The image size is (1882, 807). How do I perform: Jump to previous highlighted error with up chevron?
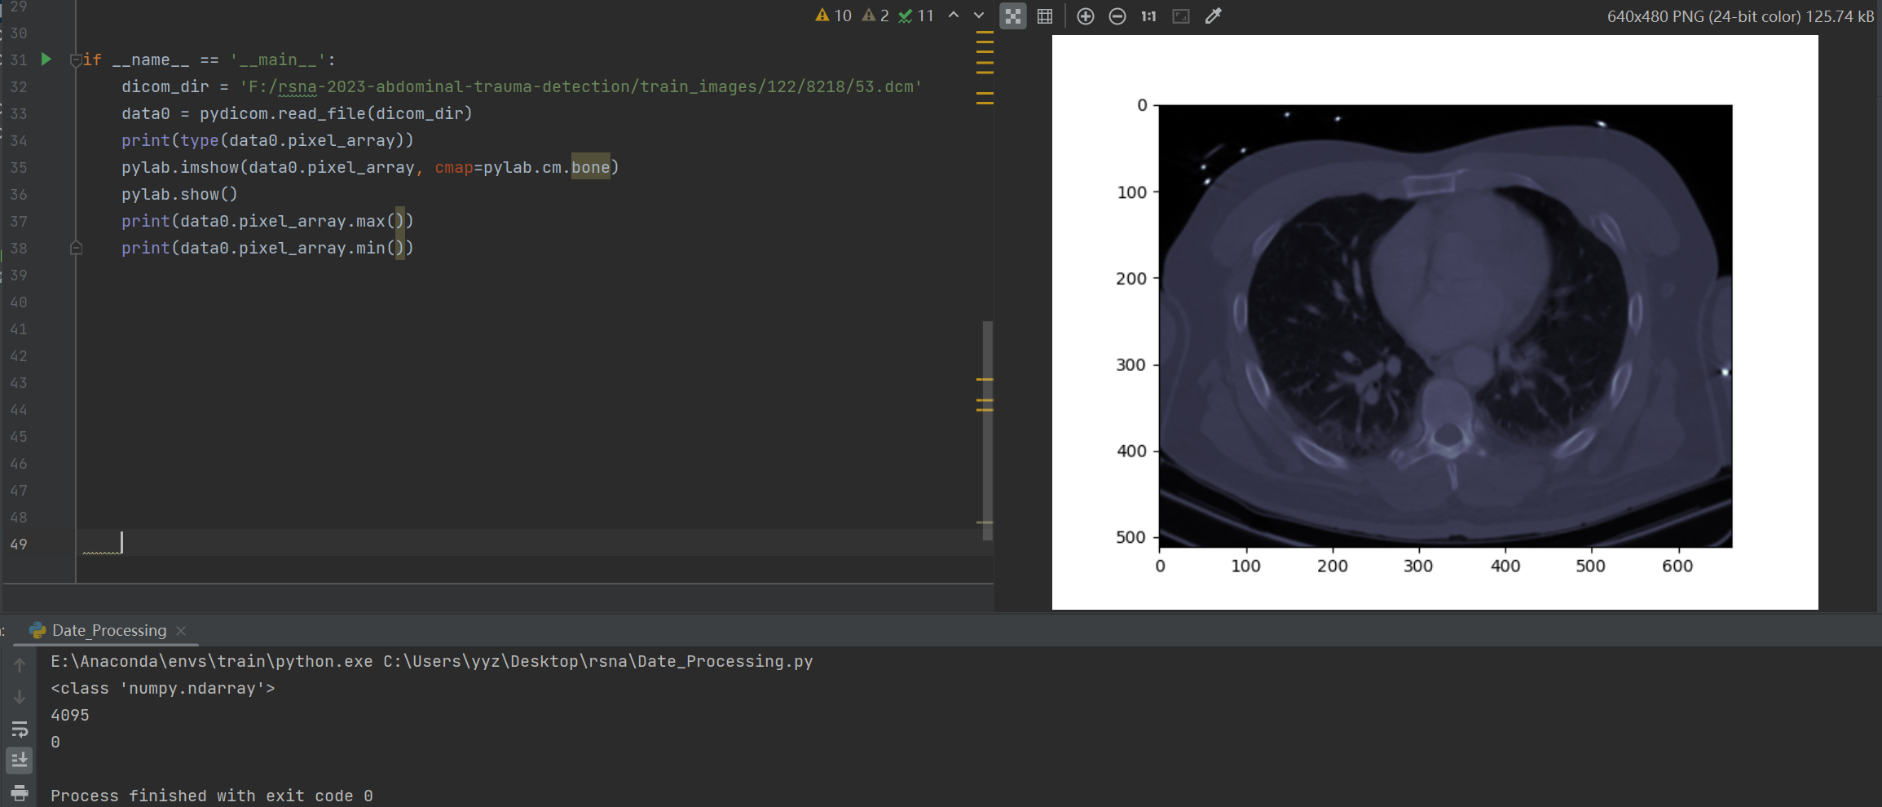point(953,15)
